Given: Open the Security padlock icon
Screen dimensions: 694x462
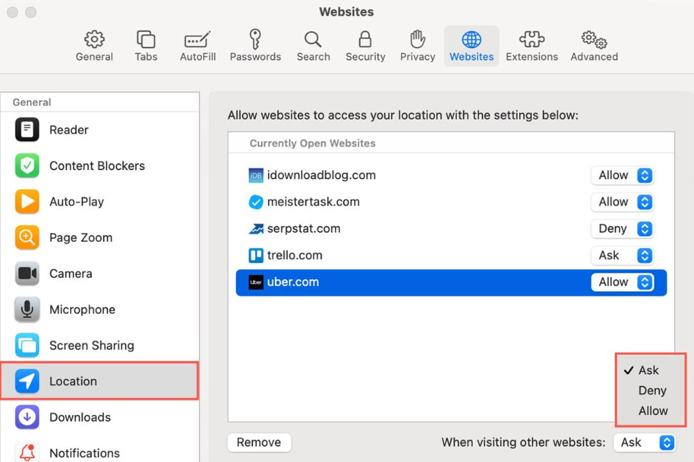Looking at the screenshot, I should tap(365, 39).
